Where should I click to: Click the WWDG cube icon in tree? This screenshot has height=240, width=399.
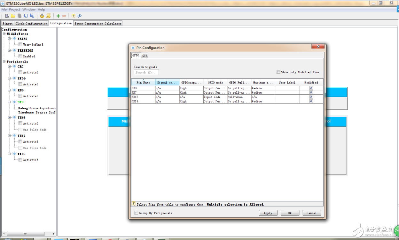tap(14, 154)
